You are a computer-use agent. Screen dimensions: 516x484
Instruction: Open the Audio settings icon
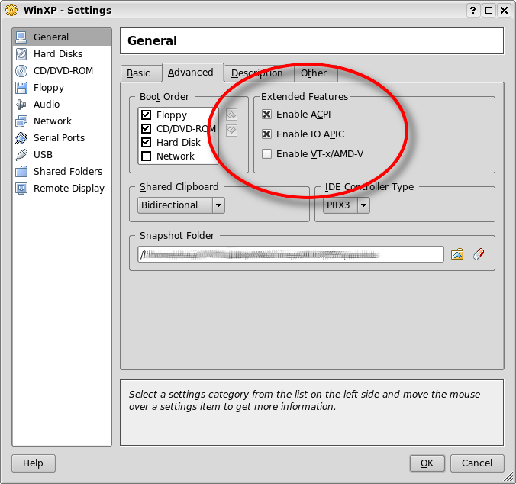21,105
